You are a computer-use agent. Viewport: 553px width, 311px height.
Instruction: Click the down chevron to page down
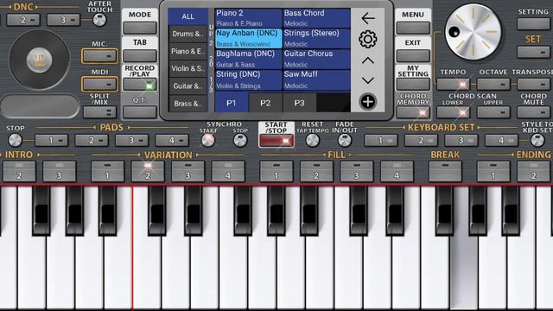(x=368, y=80)
